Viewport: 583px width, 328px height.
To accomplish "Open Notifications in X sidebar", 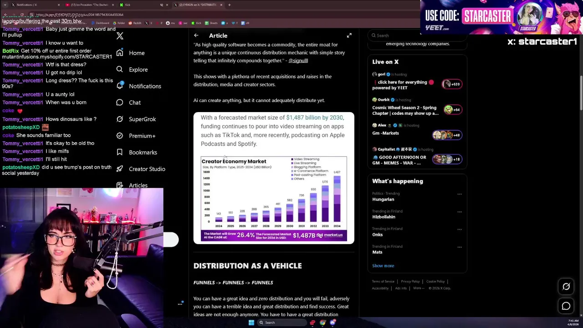I will 138,86.
